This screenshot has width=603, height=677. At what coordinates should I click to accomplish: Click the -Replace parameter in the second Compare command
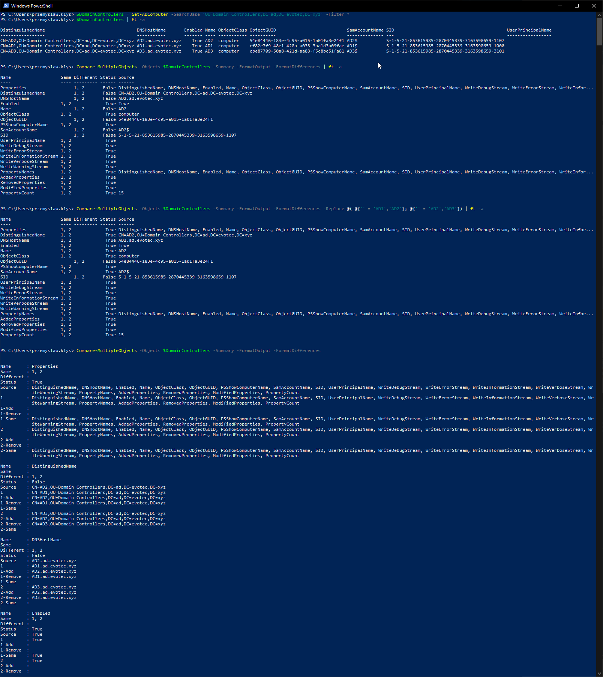coord(333,209)
